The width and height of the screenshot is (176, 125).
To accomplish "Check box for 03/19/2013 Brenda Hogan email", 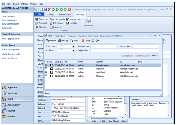I will click(52, 65).
